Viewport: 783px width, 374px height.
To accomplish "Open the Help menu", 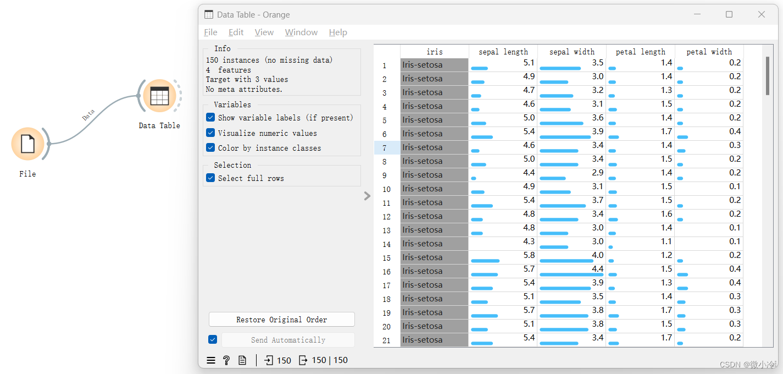I will click(x=338, y=32).
